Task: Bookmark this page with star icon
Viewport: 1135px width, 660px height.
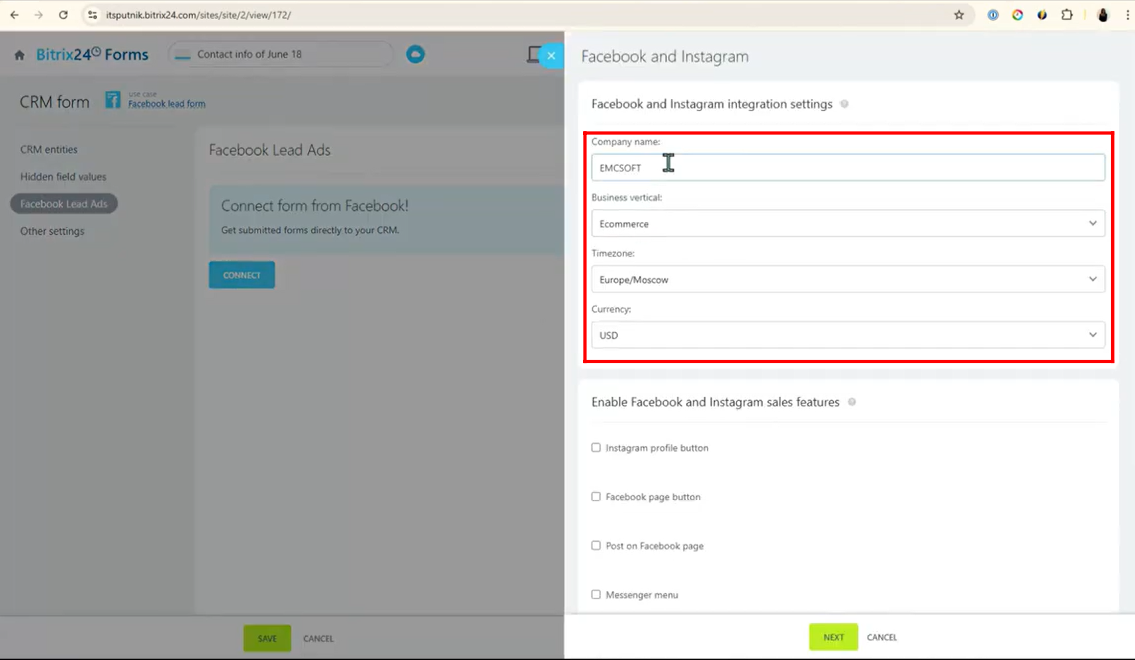Action: [x=959, y=15]
